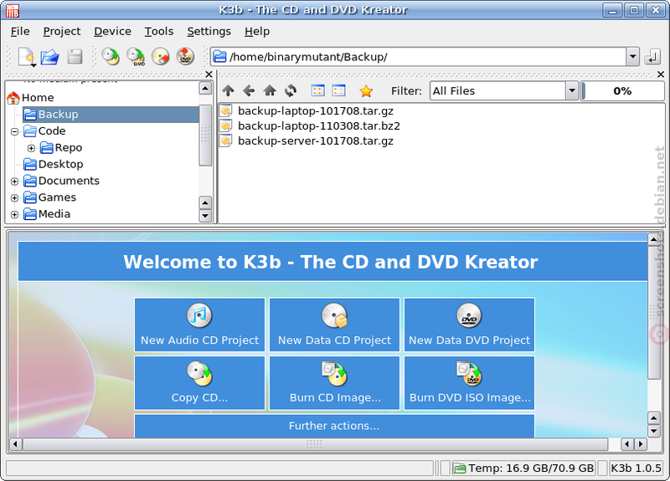Screen dimensions: 670x481
Task: Go back with the left arrow icon
Action: click(249, 90)
